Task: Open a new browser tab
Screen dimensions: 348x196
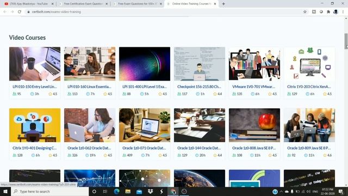Action: 223,4
